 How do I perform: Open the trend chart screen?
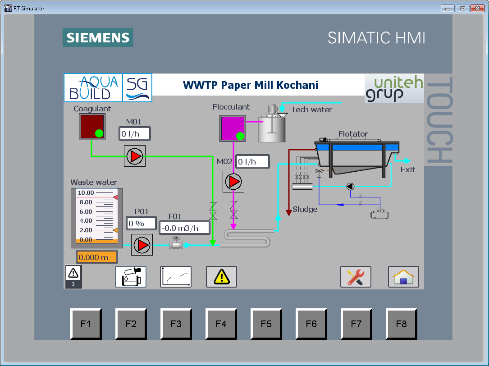[176, 277]
